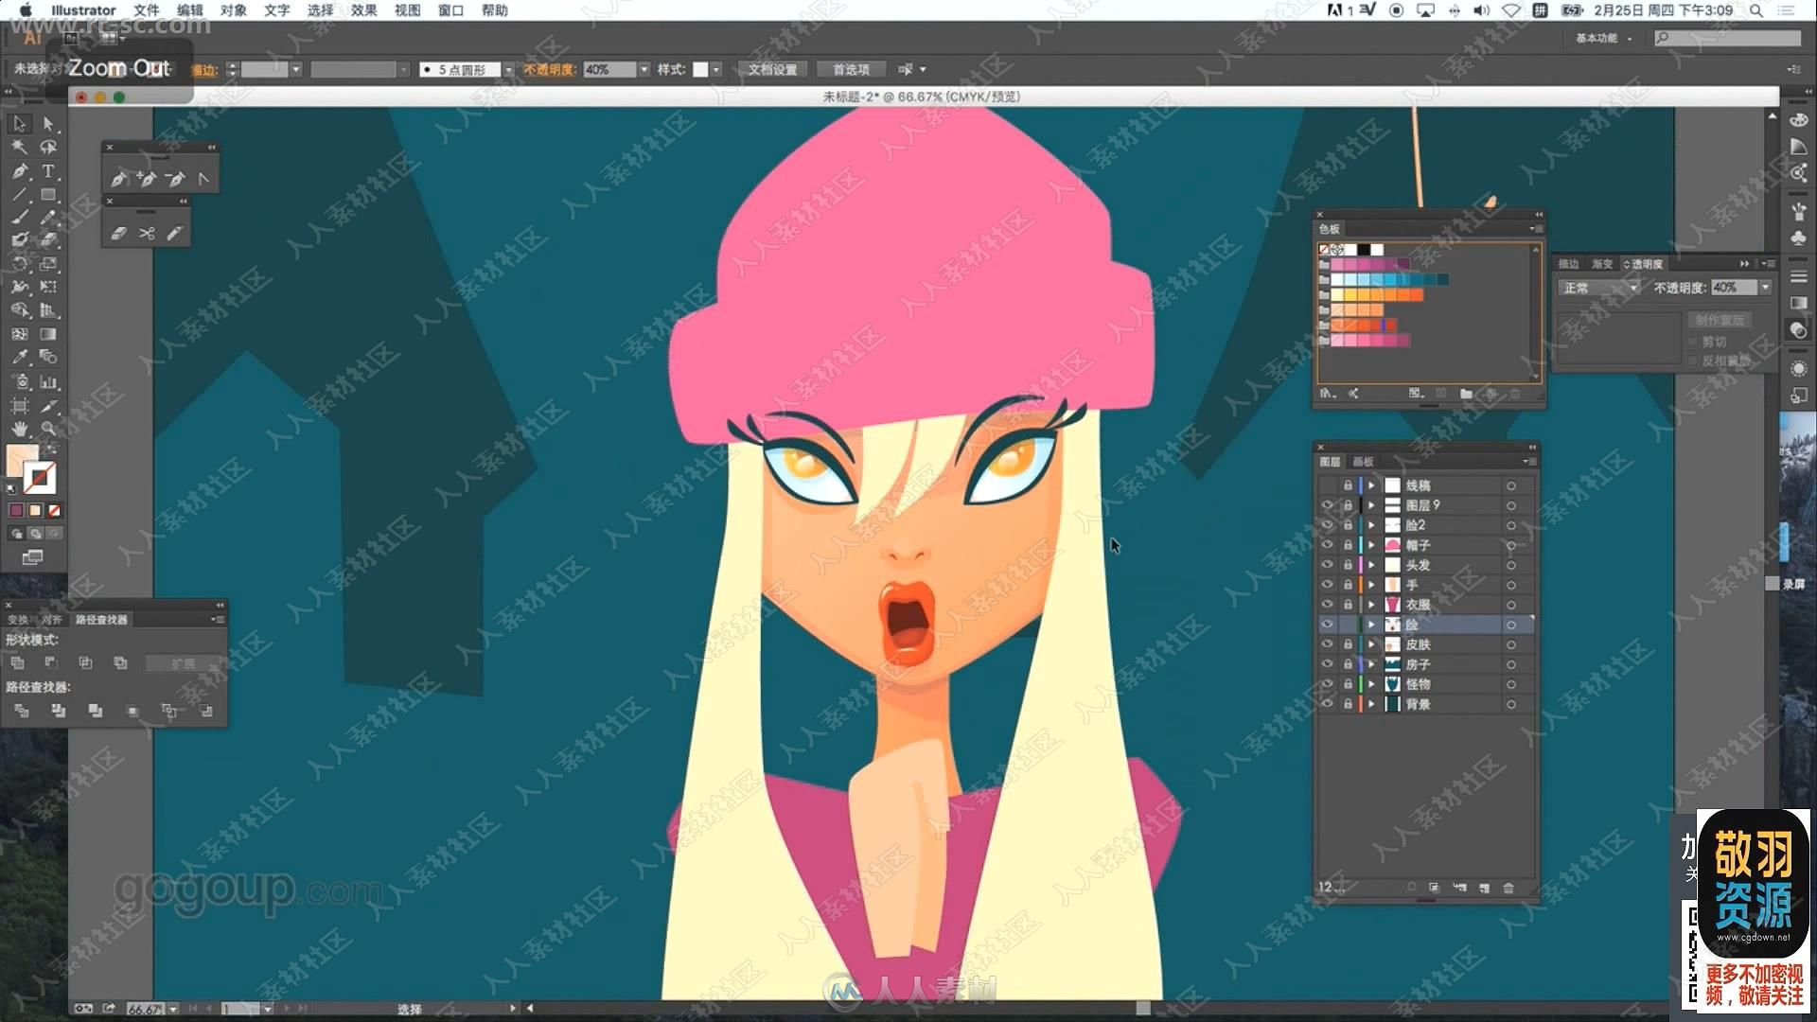This screenshot has width=1817, height=1022.
Task: Open 文件 menu
Action: click(x=146, y=10)
